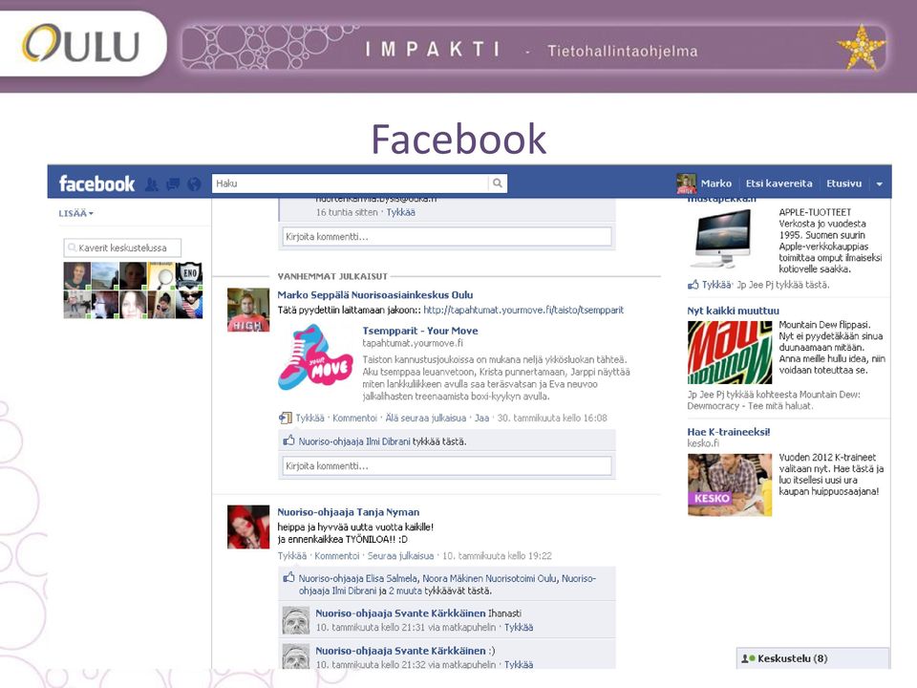Click Marko Seppälä's HIGH shirt avatar
This screenshot has width=917, height=688.
pos(248,310)
